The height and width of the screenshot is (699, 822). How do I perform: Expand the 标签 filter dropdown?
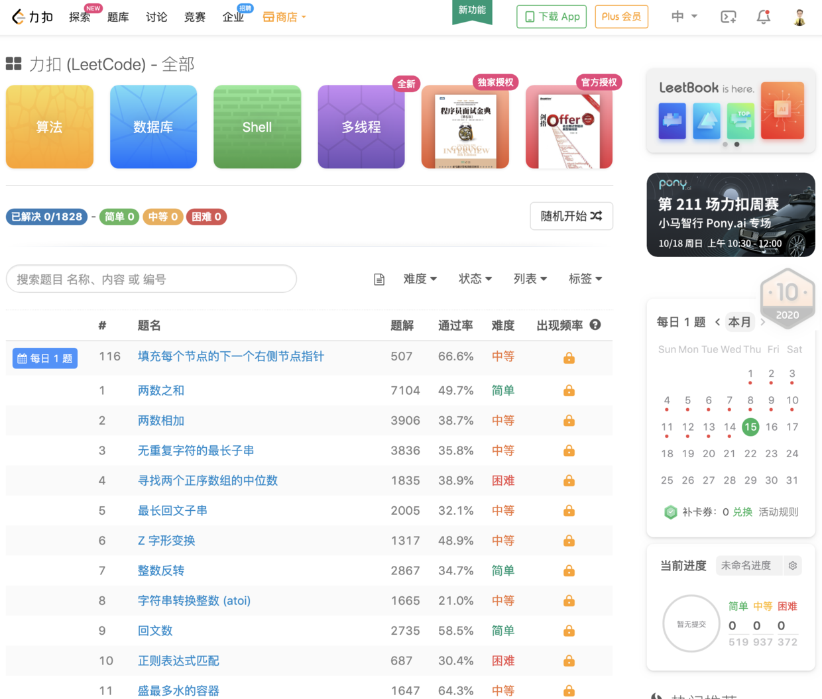(585, 279)
